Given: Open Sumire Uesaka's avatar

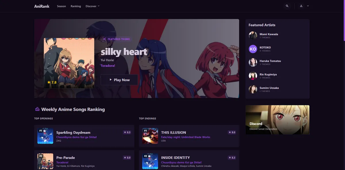Looking at the screenshot, I should [253, 89].
